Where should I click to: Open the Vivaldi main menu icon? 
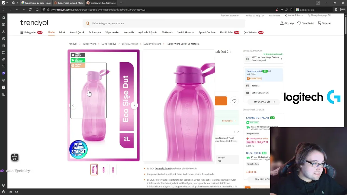[4, 3]
